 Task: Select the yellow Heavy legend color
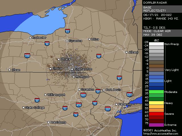point(153,103)
